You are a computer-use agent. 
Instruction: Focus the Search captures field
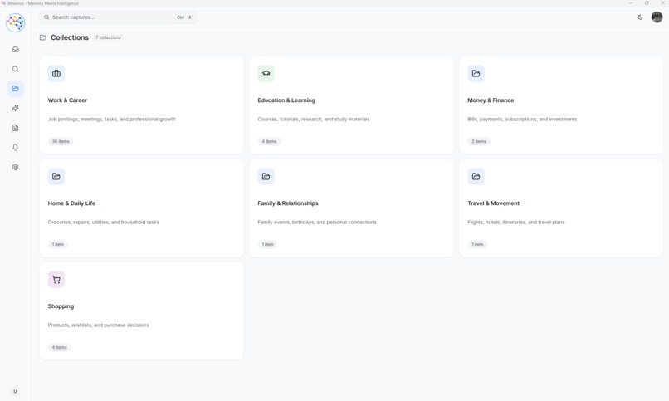coord(118,17)
